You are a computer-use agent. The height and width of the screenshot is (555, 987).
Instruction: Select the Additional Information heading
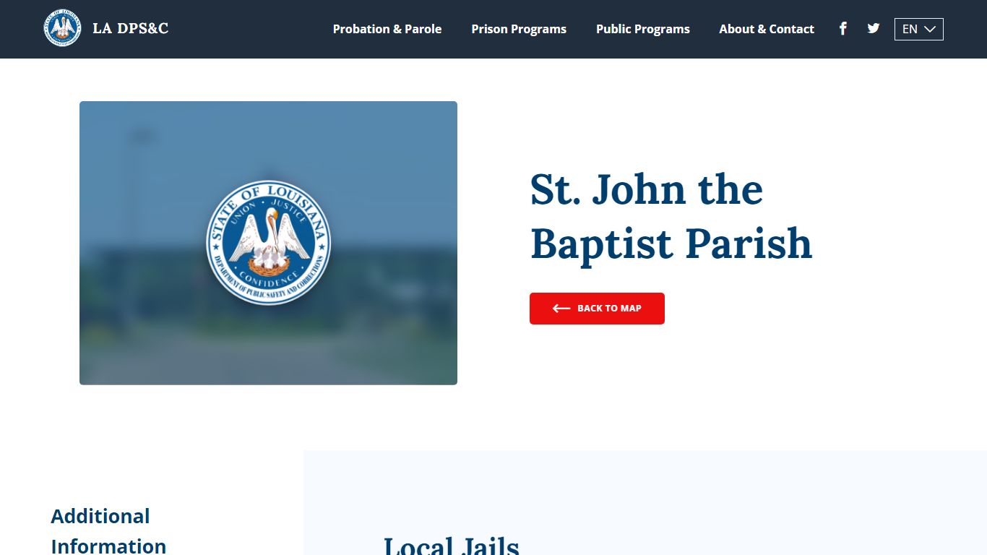pos(108,531)
